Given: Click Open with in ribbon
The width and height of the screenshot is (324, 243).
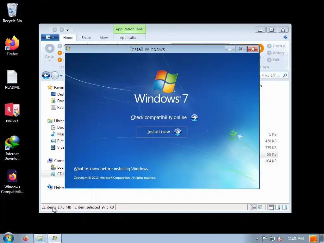Looking at the screenshot, I should pyautogui.click(x=276, y=46).
